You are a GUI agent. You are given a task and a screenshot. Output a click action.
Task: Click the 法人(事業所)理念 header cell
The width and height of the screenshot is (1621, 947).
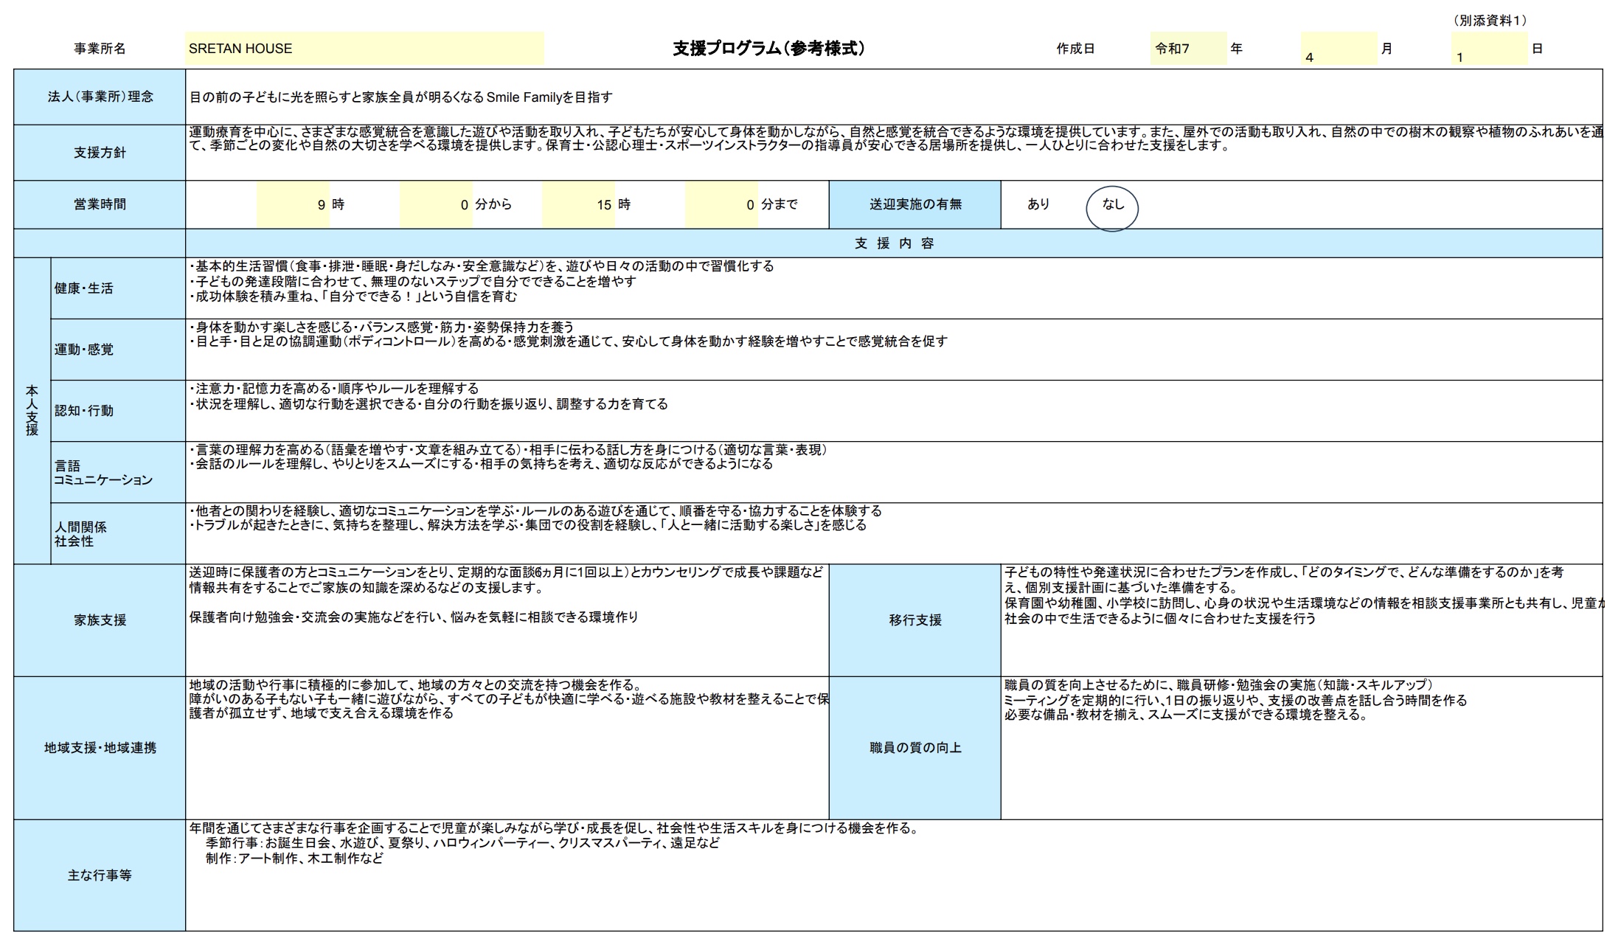point(100,97)
